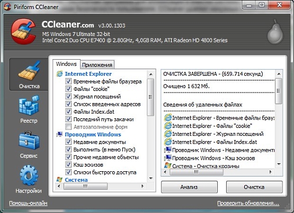
Task: Click computer icon beside Недавние документы result
Action: 168,150
